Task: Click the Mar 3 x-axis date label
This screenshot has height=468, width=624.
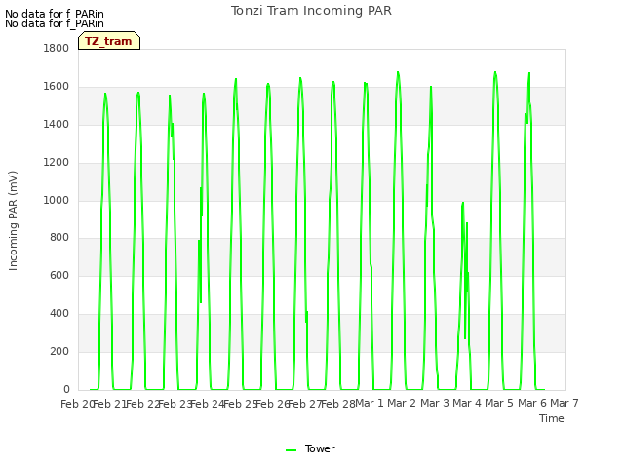Action: [435, 403]
